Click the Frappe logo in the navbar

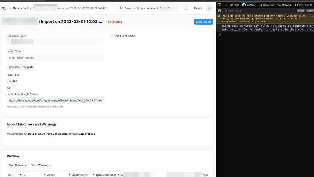click(4, 8)
